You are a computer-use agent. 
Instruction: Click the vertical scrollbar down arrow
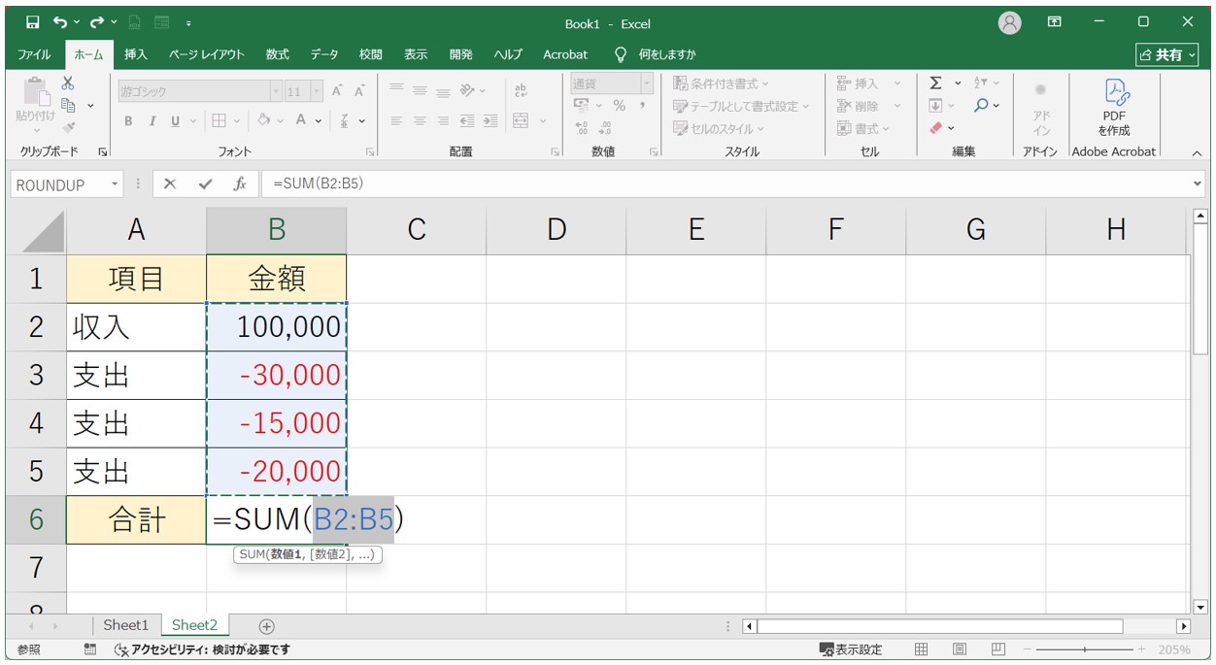[x=1200, y=608]
